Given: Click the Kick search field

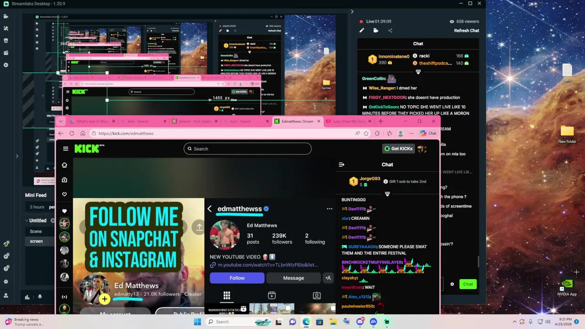Looking at the screenshot, I should [x=248, y=149].
